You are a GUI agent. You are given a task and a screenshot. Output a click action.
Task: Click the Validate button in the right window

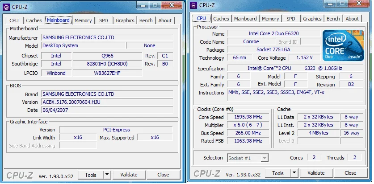pyautogui.click(x=316, y=173)
